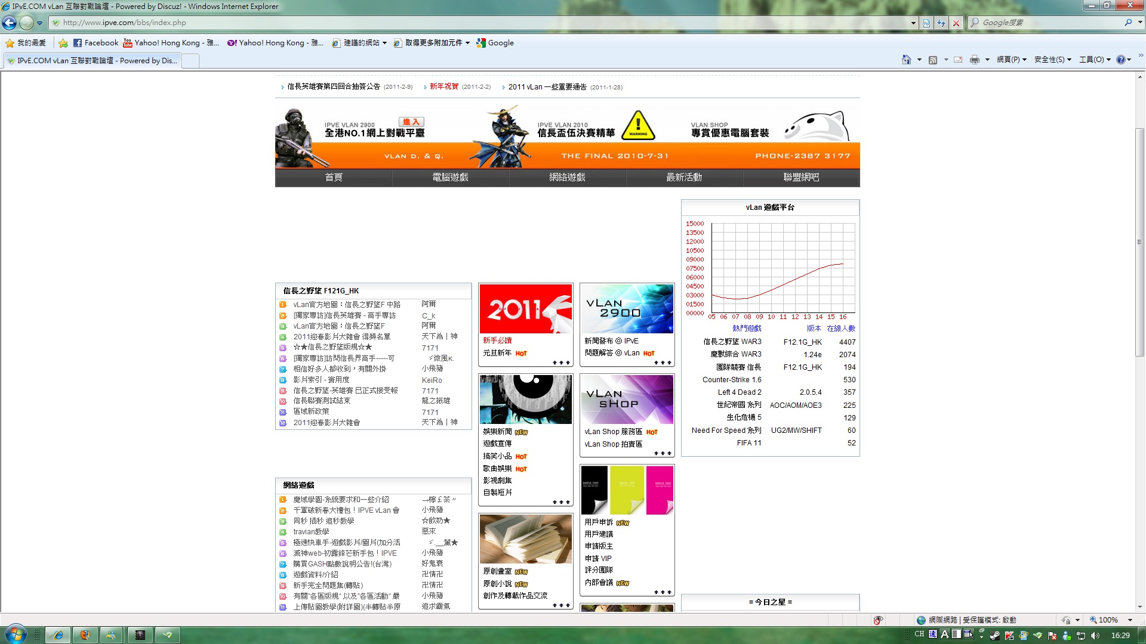Click the 娛樂新聞 forum link
The height and width of the screenshot is (644, 1146).
[497, 432]
